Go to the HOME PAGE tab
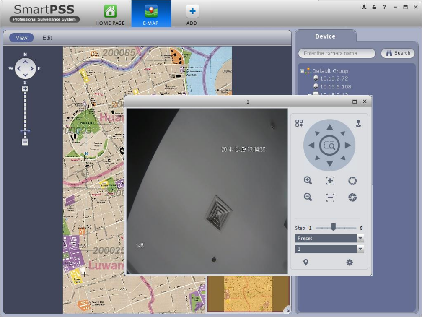 (x=110, y=15)
